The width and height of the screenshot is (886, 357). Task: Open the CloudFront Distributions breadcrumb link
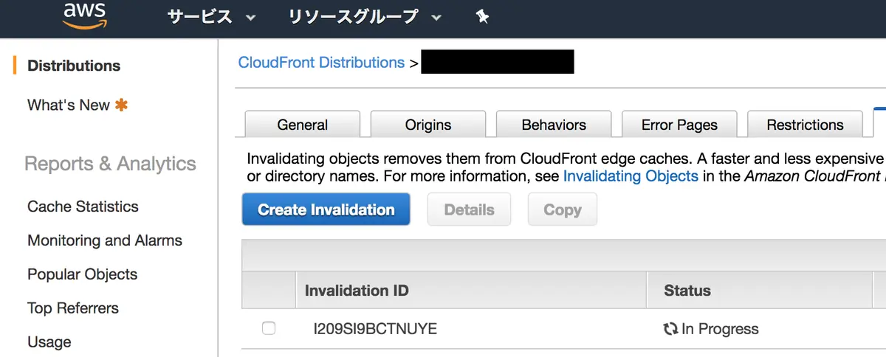(x=321, y=63)
